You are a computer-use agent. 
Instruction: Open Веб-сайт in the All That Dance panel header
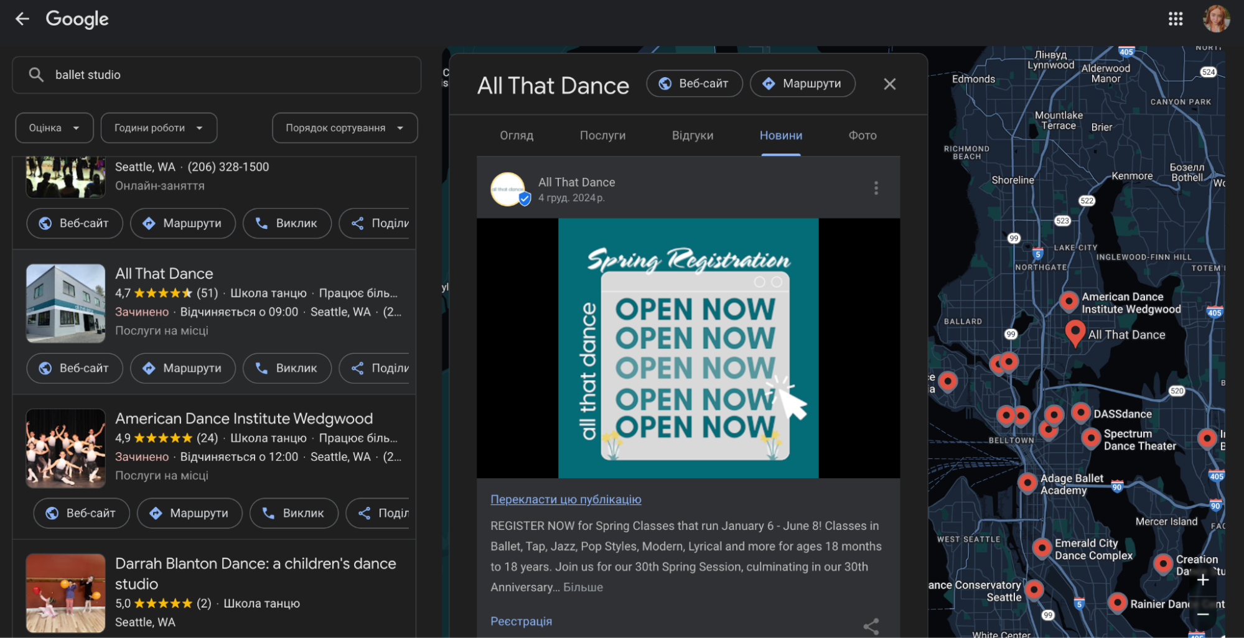694,83
